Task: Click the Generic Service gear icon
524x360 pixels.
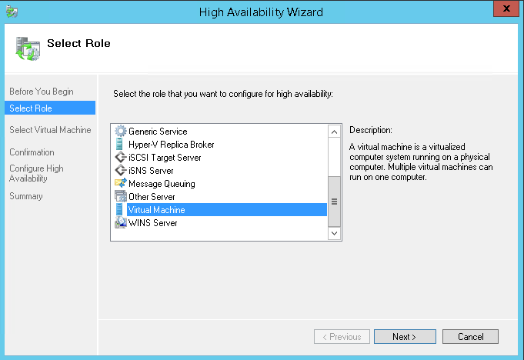Action: [120, 131]
